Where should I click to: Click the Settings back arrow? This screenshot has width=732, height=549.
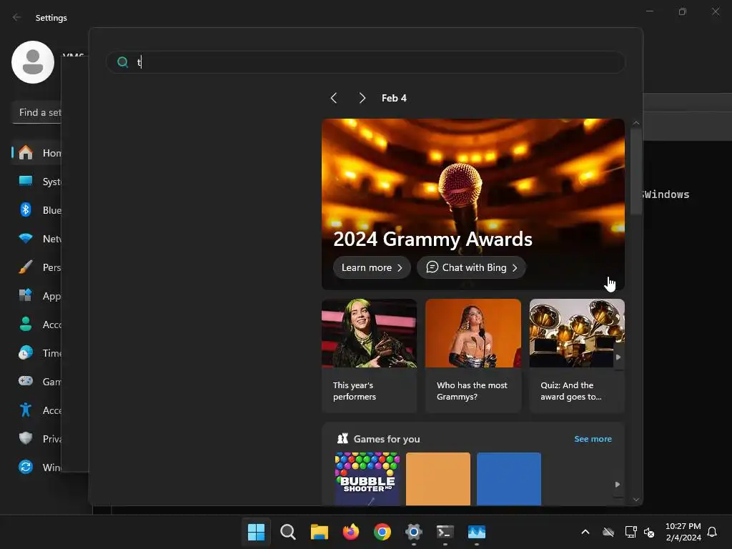(x=17, y=17)
